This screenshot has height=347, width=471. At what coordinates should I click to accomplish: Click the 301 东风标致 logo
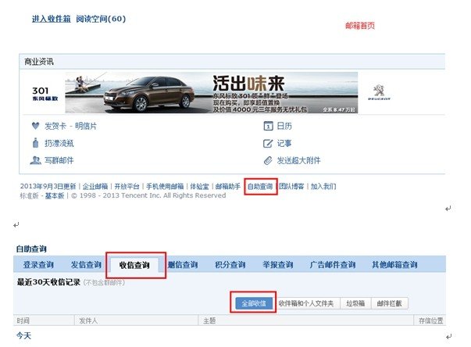pyautogui.click(x=45, y=94)
